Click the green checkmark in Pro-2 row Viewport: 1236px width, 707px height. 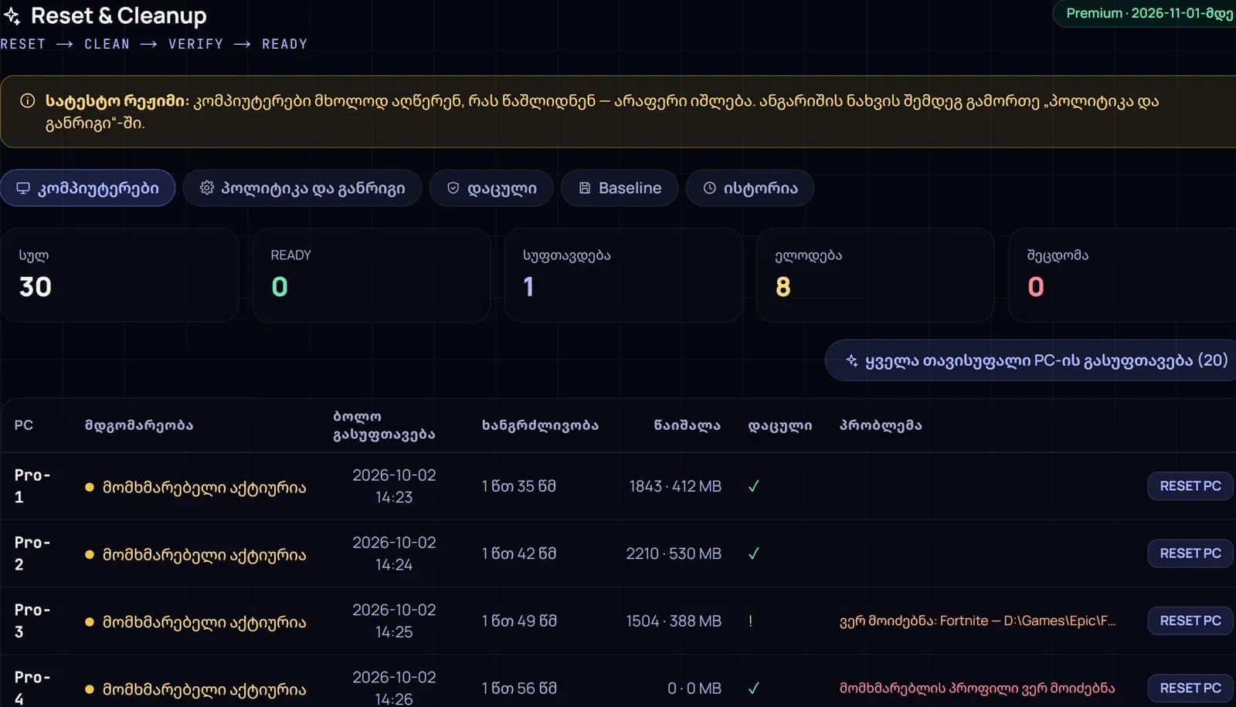coord(753,553)
